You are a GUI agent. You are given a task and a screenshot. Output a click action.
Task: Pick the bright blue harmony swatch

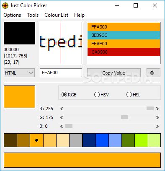coord(102,140)
